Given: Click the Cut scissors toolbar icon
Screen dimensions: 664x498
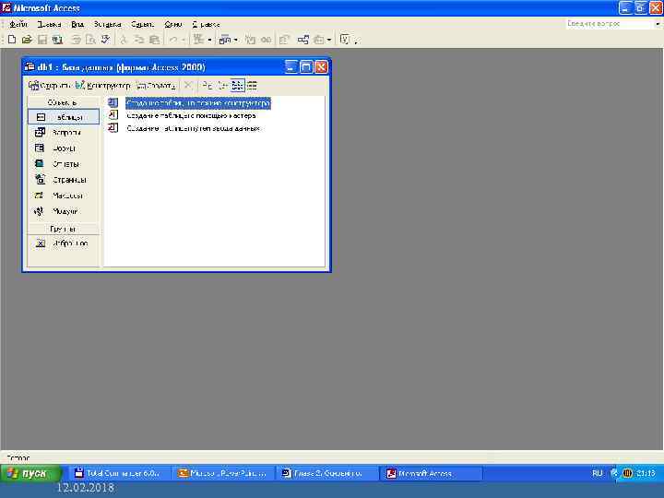Looking at the screenshot, I should click(124, 40).
